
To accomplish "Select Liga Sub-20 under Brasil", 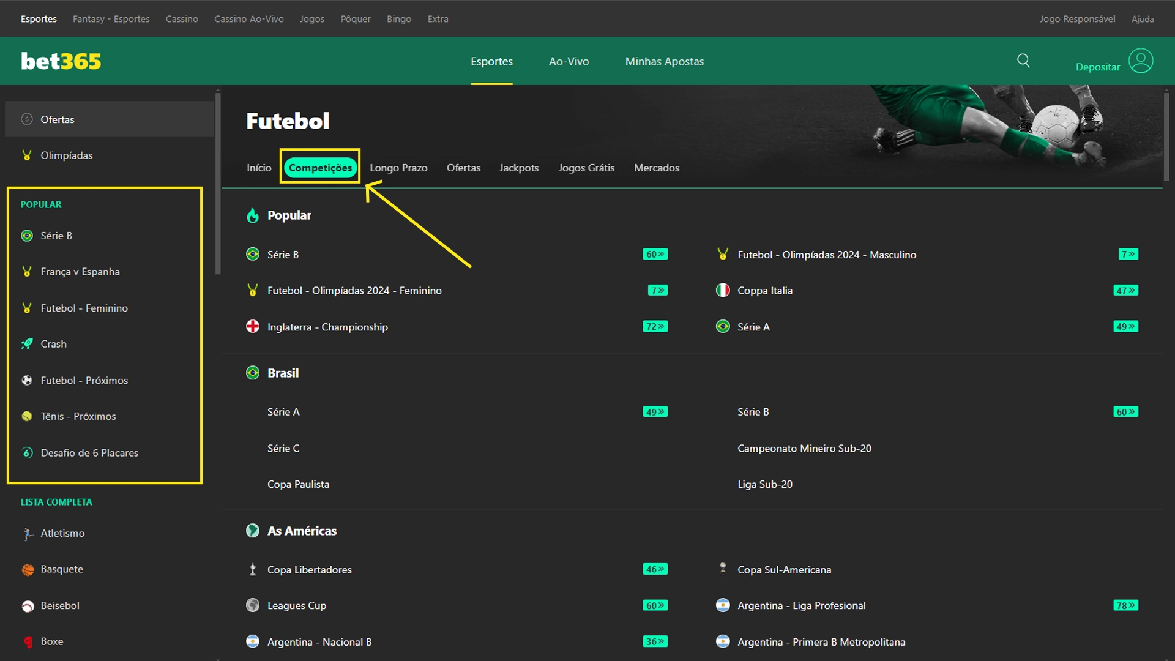I will coord(764,484).
